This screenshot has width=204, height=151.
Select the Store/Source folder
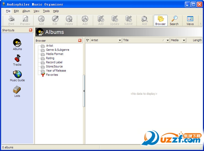[52, 66]
